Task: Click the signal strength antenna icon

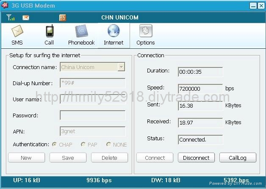Action: pos(10,17)
